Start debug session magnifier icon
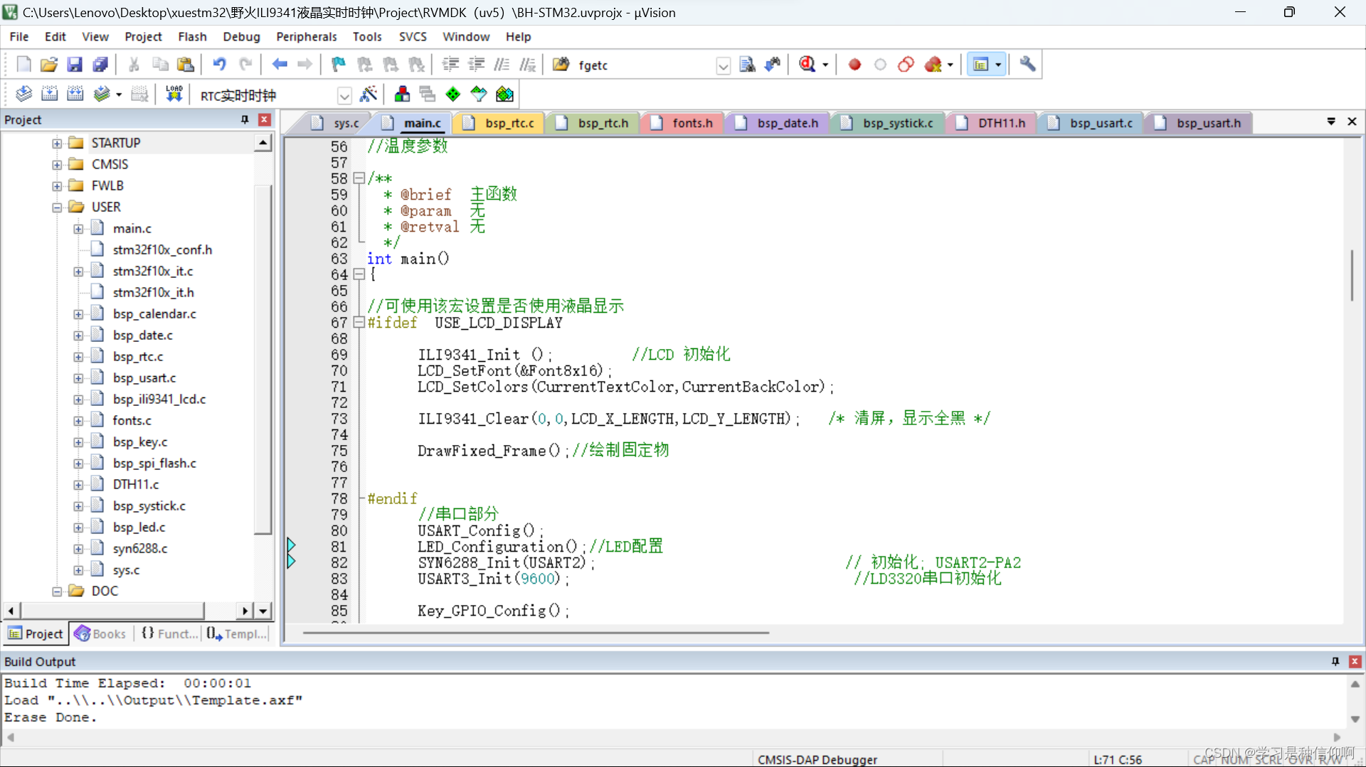This screenshot has width=1366, height=767. (808, 65)
